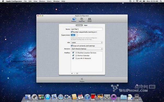The image size is (164, 102).
Task: Select the Settings tab
Action: point(79,25)
